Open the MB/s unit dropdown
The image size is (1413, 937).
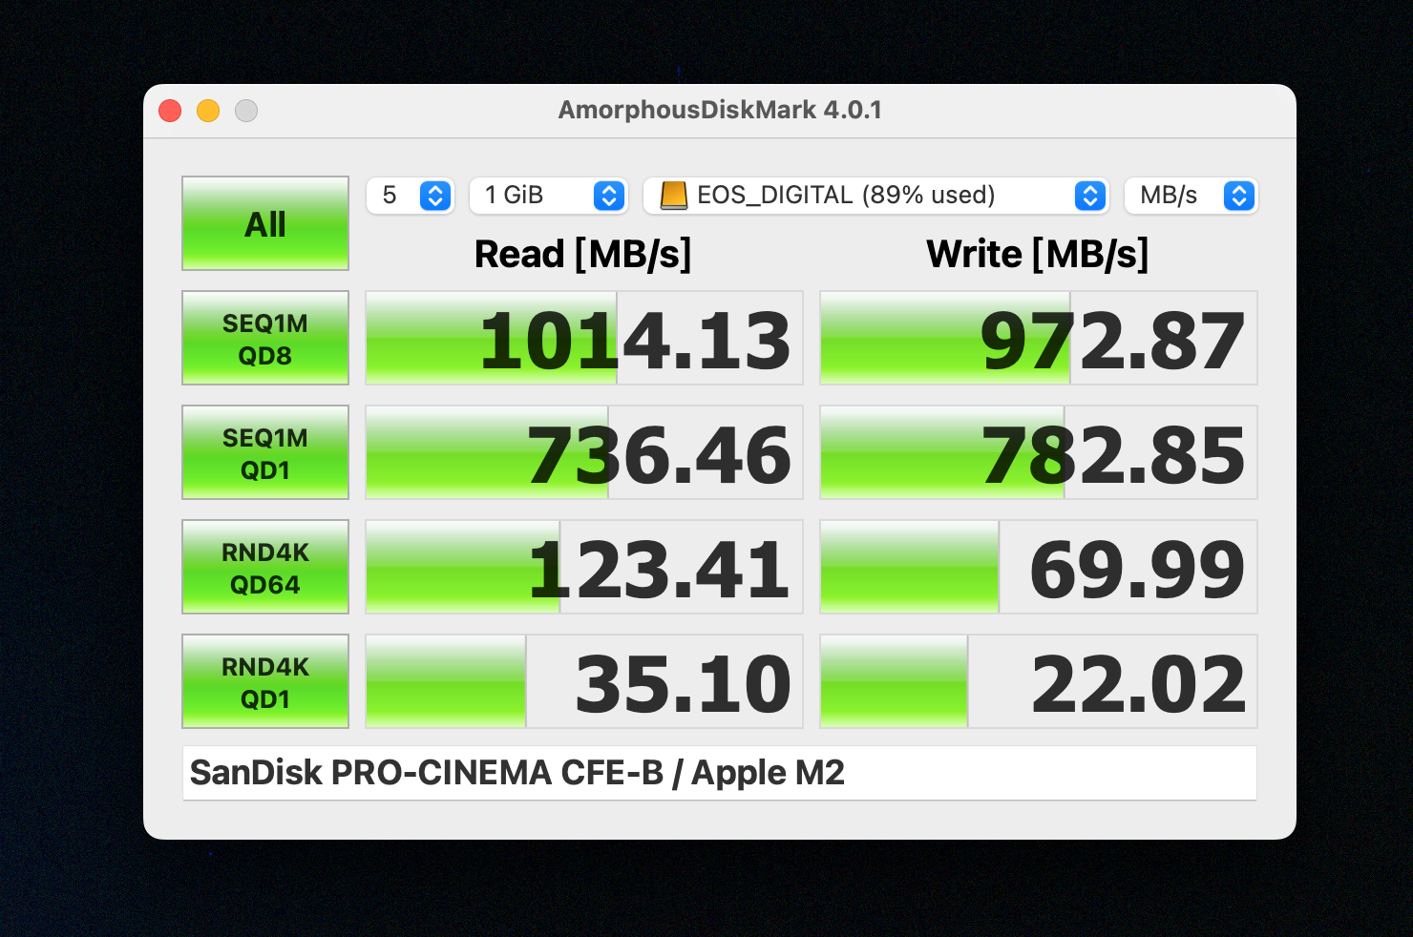(1191, 196)
